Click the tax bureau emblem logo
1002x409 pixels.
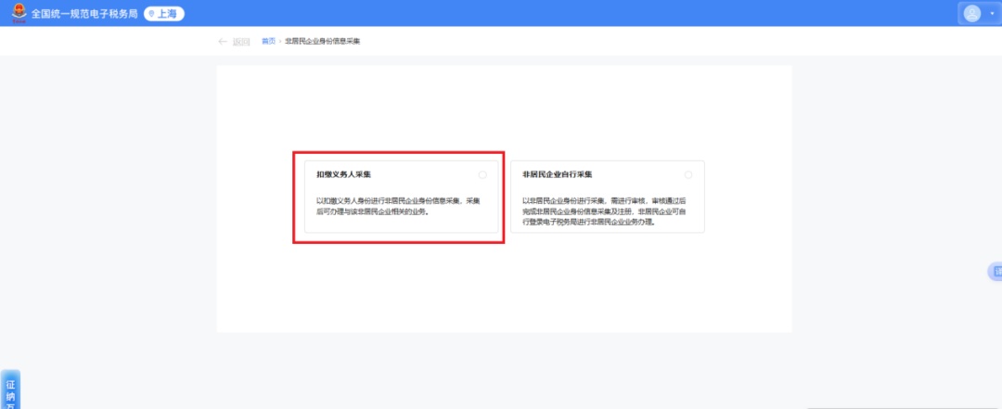pos(19,13)
